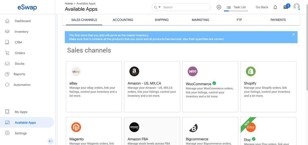The width and height of the screenshot is (308, 145).
Task: Open the user avatar menu
Action: 297,7
